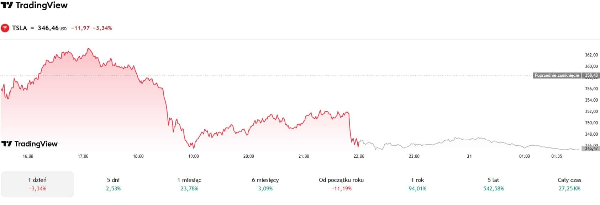
Task: Click the 19:00 time axis marker
Action: 193,156
